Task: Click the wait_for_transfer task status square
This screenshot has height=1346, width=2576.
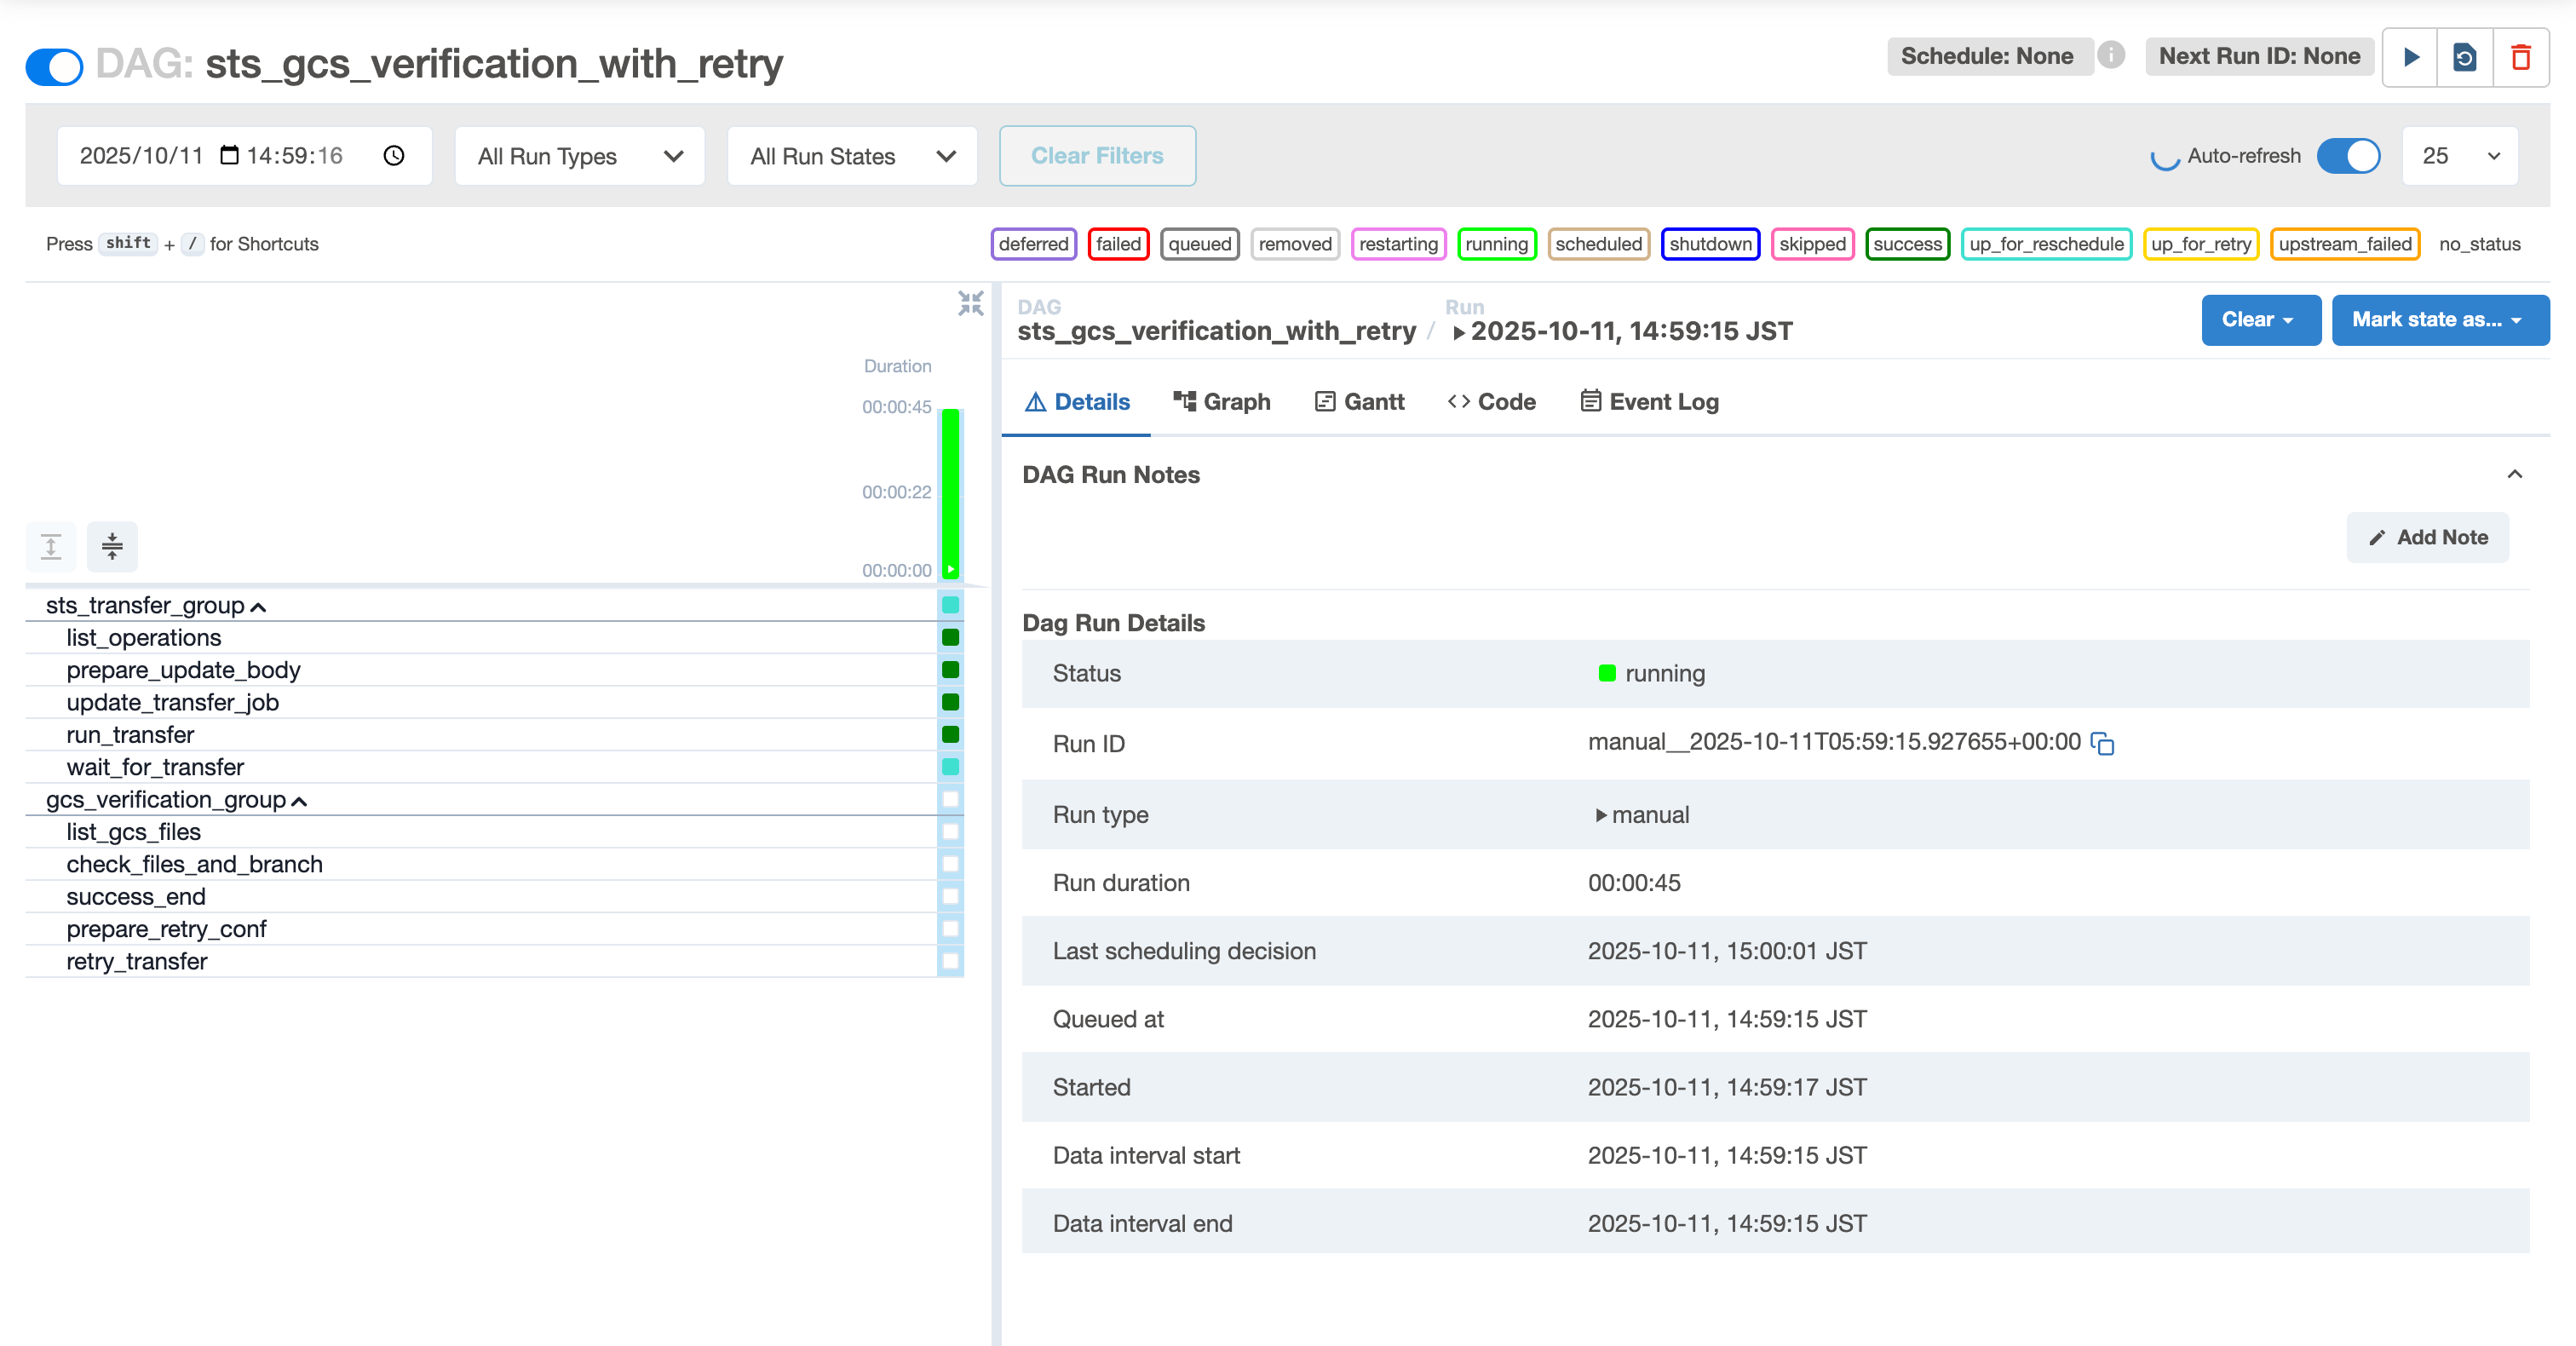Action: coord(950,767)
